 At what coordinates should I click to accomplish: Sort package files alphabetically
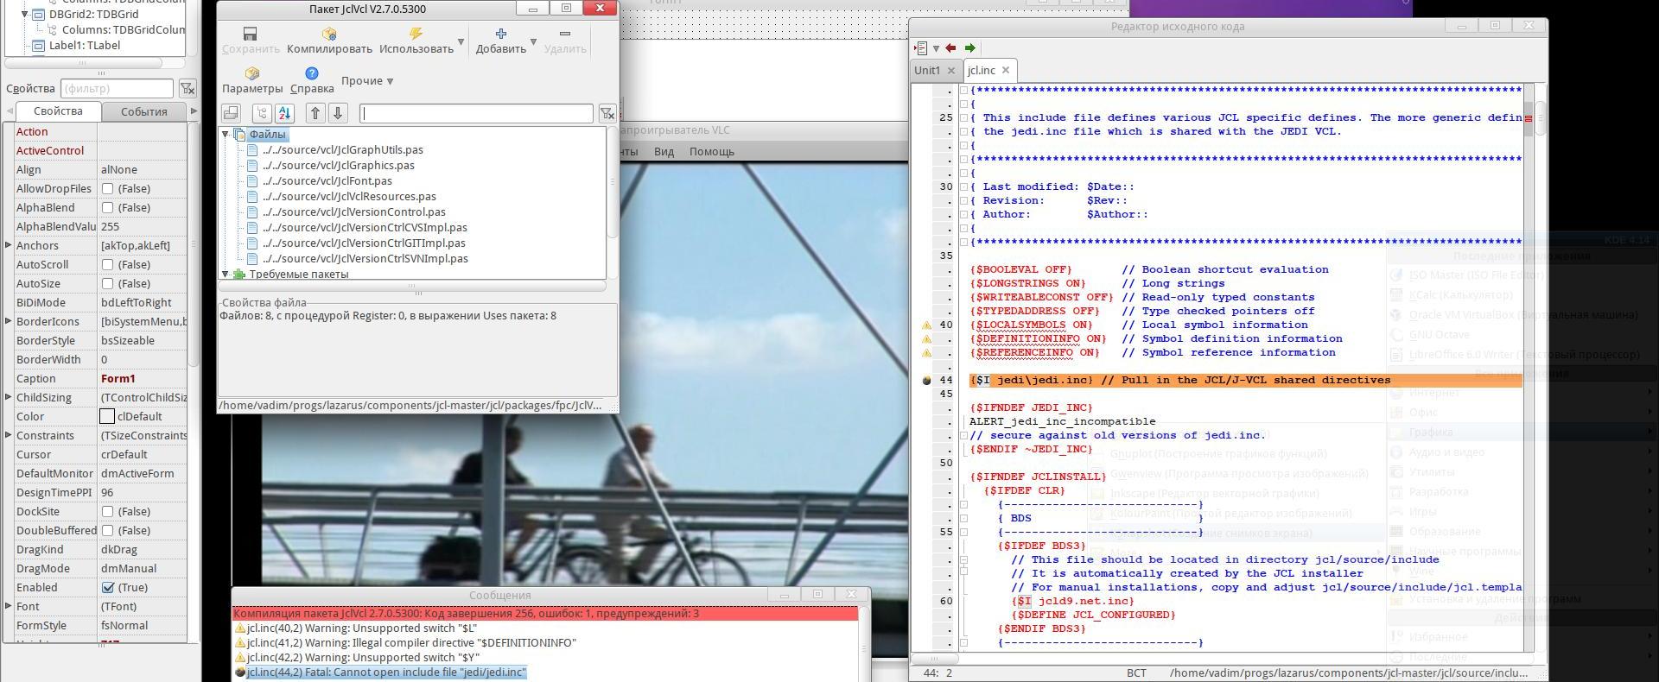tap(285, 113)
